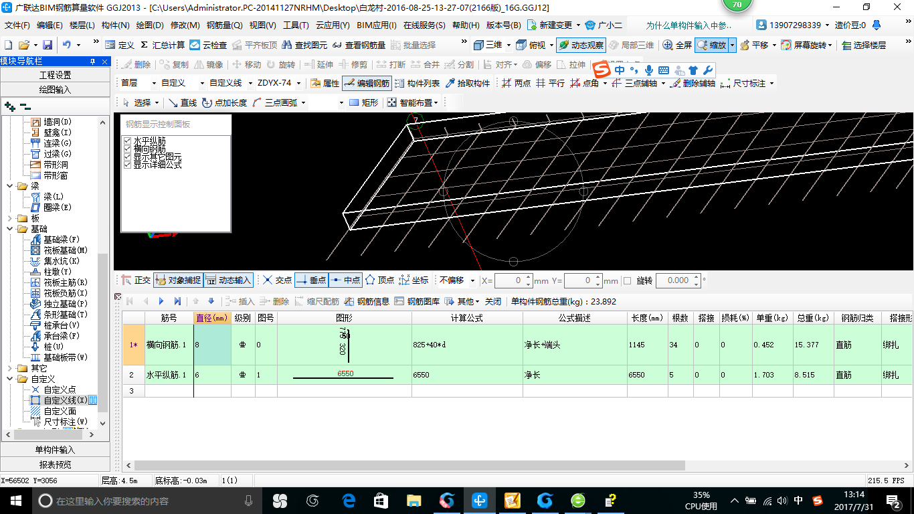
Task: Select 筏板基础(M) in tree
Action: click(x=66, y=250)
